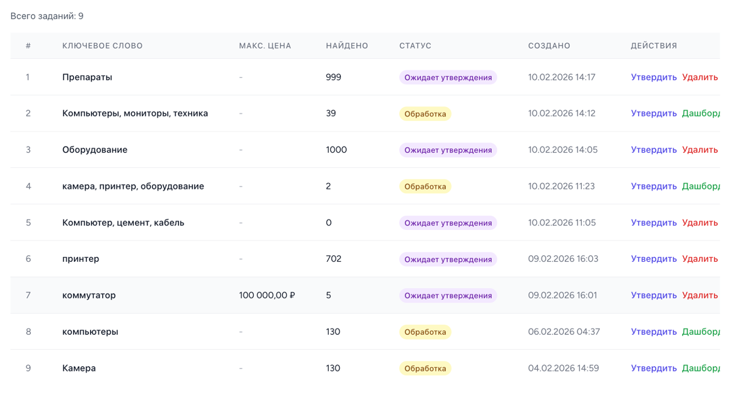Click Утвердить in the Камера row

[654, 368]
